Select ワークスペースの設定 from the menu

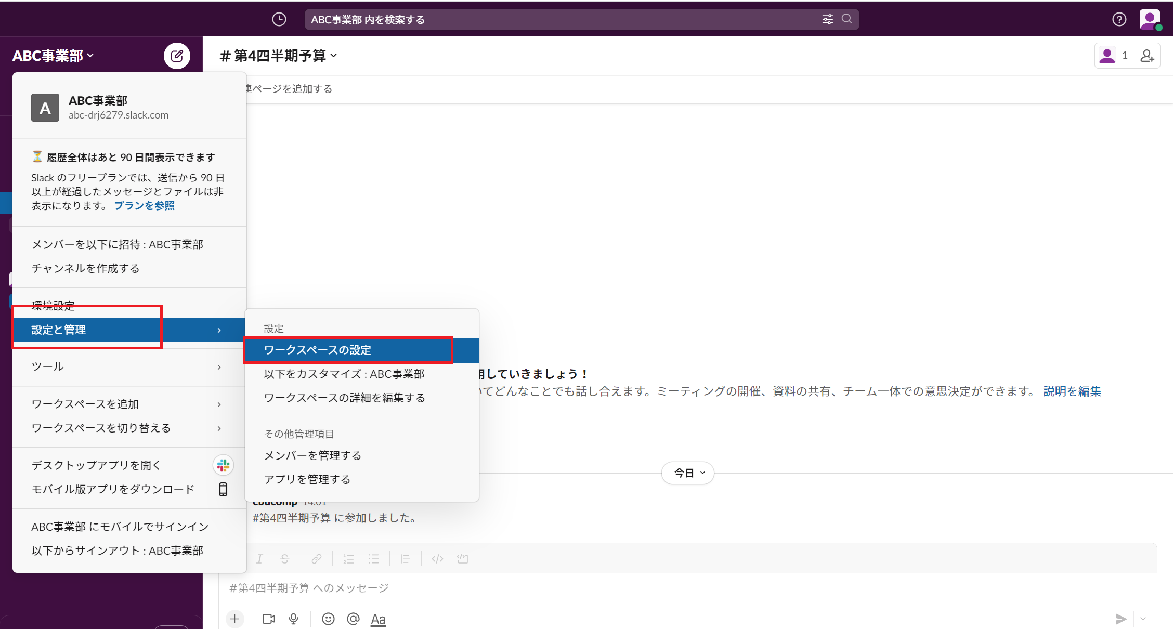pyautogui.click(x=317, y=350)
